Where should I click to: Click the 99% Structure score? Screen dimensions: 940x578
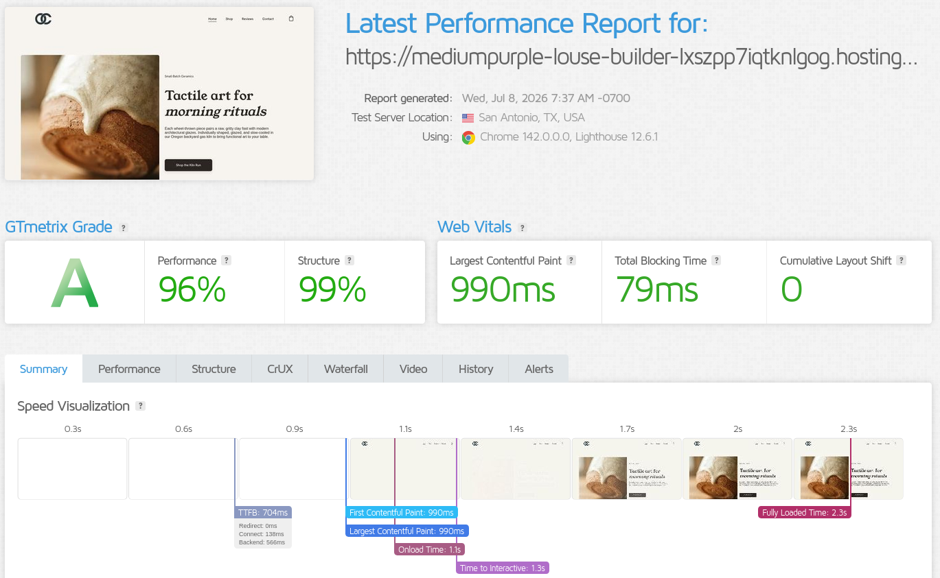point(332,289)
